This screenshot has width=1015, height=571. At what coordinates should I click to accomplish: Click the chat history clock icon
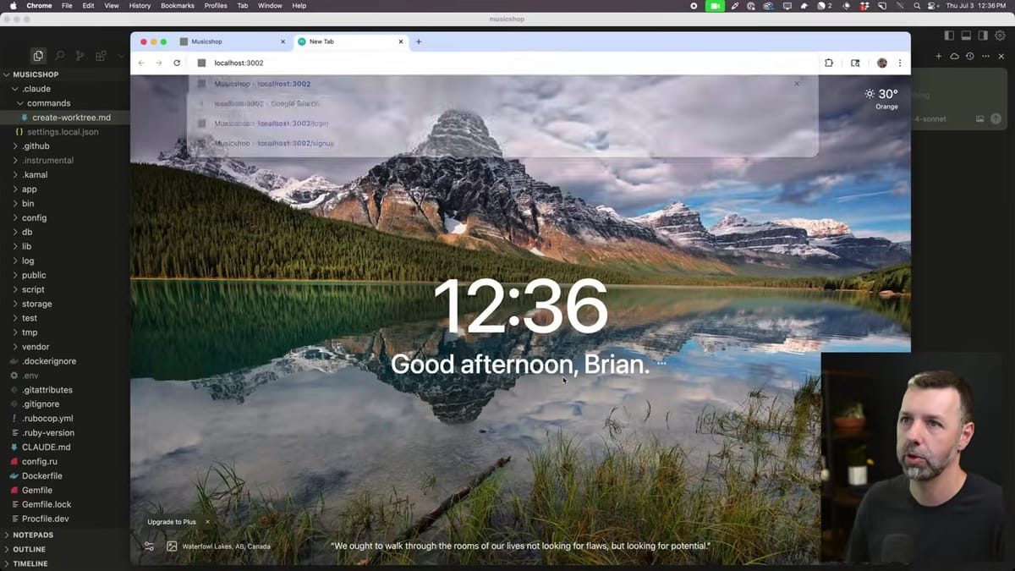970,56
